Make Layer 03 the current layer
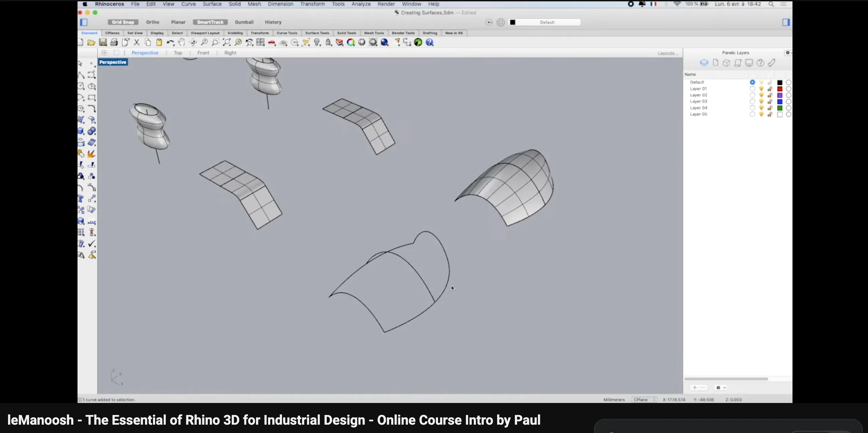The width and height of the screenshot is (868, 433). [x=752, y=102]
